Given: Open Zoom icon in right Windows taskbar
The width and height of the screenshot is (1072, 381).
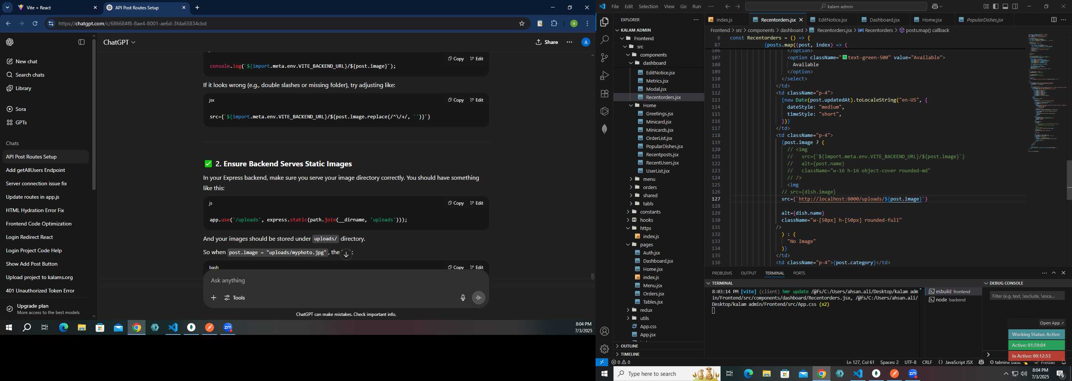Looking at the screenshot, I should [913, 374].
